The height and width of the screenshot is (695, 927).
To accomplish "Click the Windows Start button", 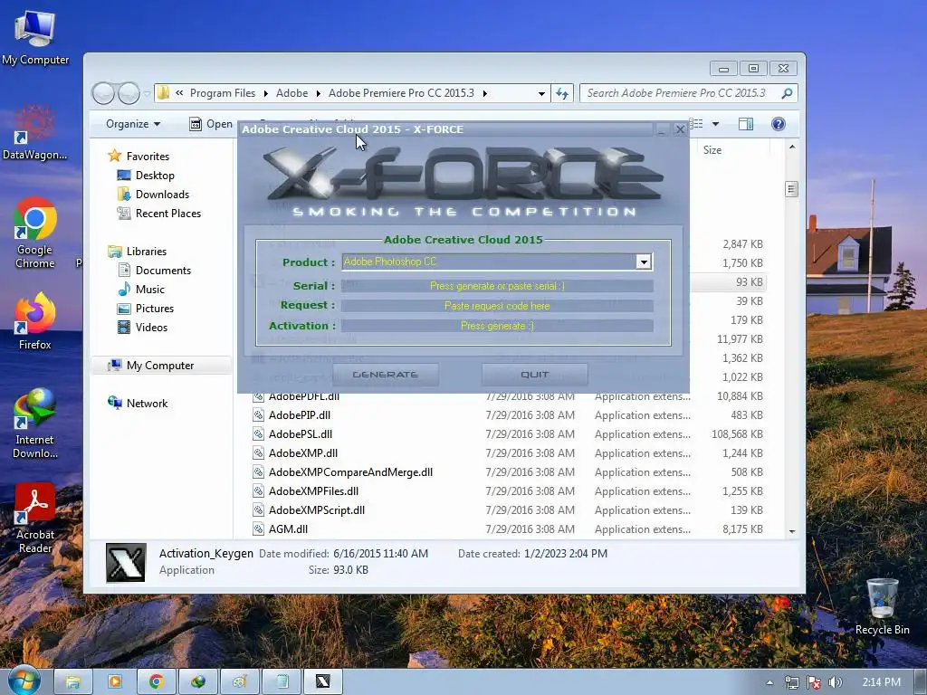I will pyautogui.click(x=24, y=681).
